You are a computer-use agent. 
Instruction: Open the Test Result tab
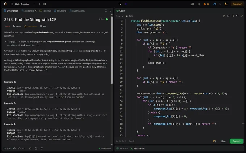click(x=137, y=148)
